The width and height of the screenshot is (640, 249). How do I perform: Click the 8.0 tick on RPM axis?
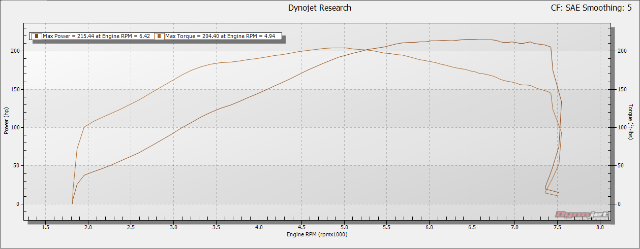click(600, 228)
